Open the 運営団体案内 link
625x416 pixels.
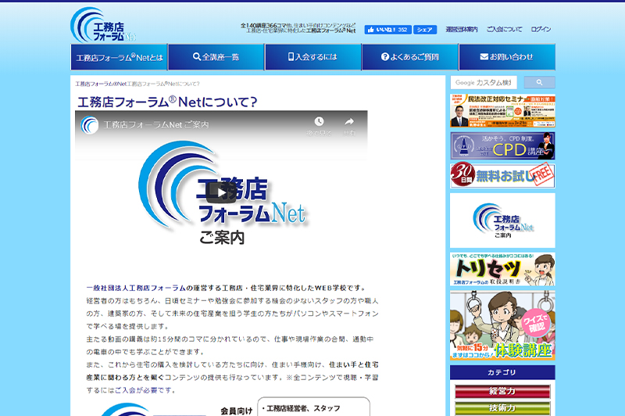pyautogui.click(x=462, y=30)
